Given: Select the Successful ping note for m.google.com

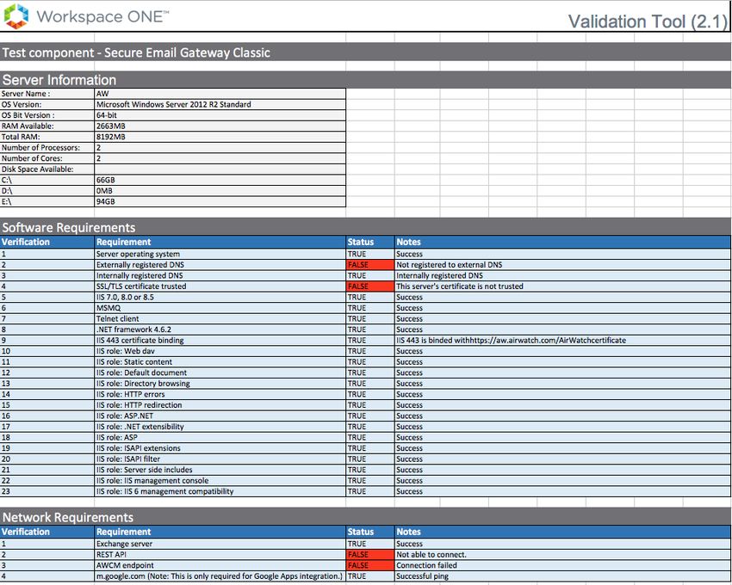Looking at the screenshot, I should tap(562, 576).
